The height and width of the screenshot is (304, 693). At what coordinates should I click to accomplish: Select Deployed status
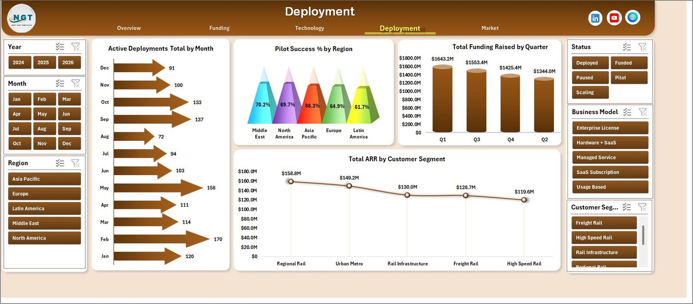pos(590,63)
